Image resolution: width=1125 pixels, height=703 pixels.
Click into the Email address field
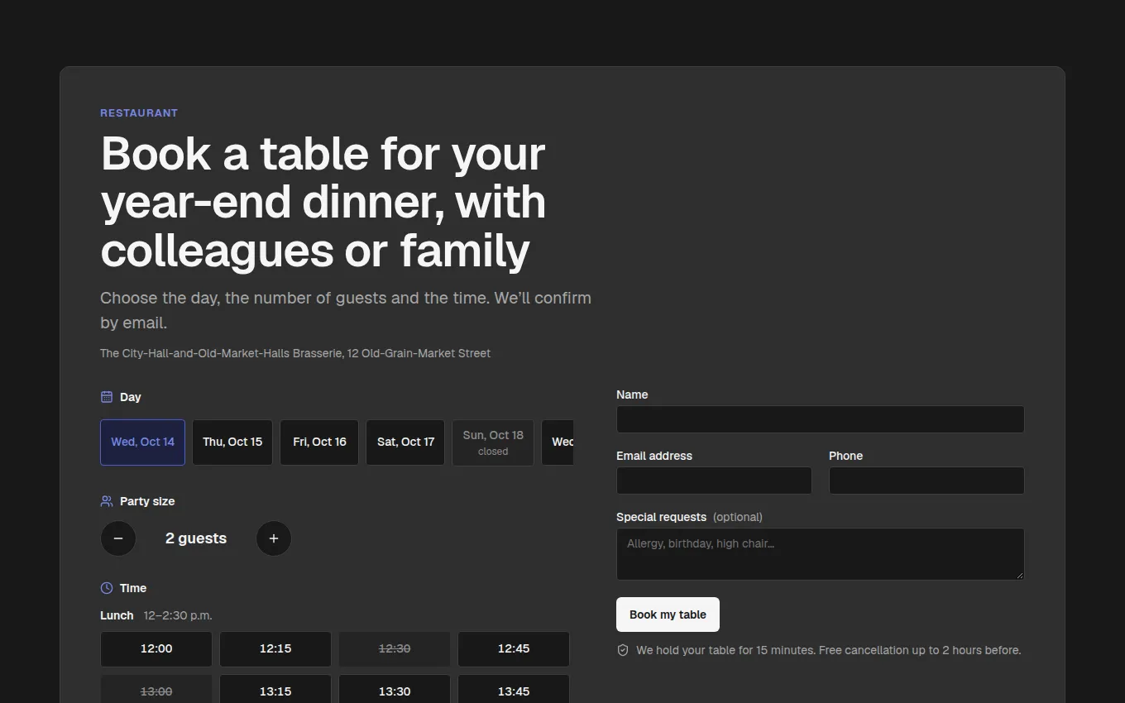pos(714,481)
